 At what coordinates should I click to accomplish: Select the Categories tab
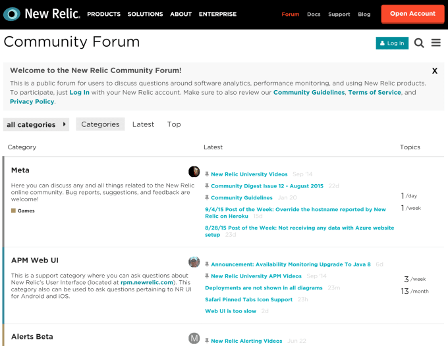(x=100, y=124)
